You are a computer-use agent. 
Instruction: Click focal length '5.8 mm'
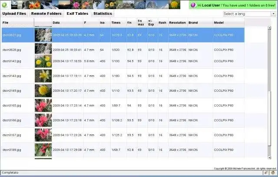(89, 61)
